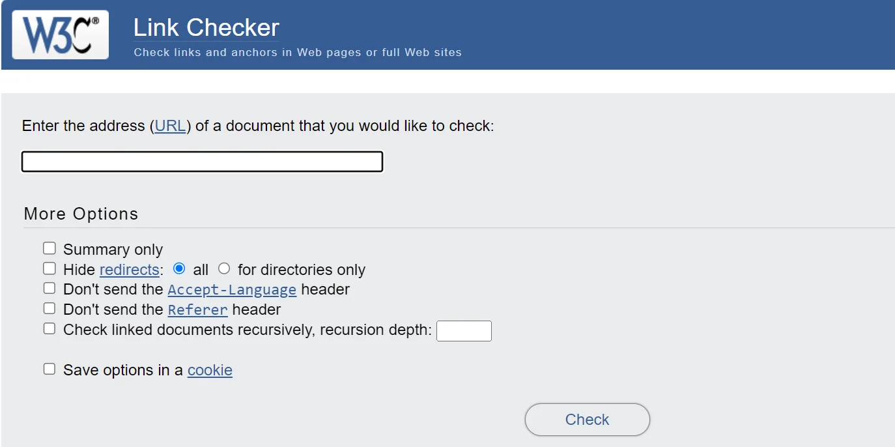Tick Save options in a cookie

tap(50, 369)
